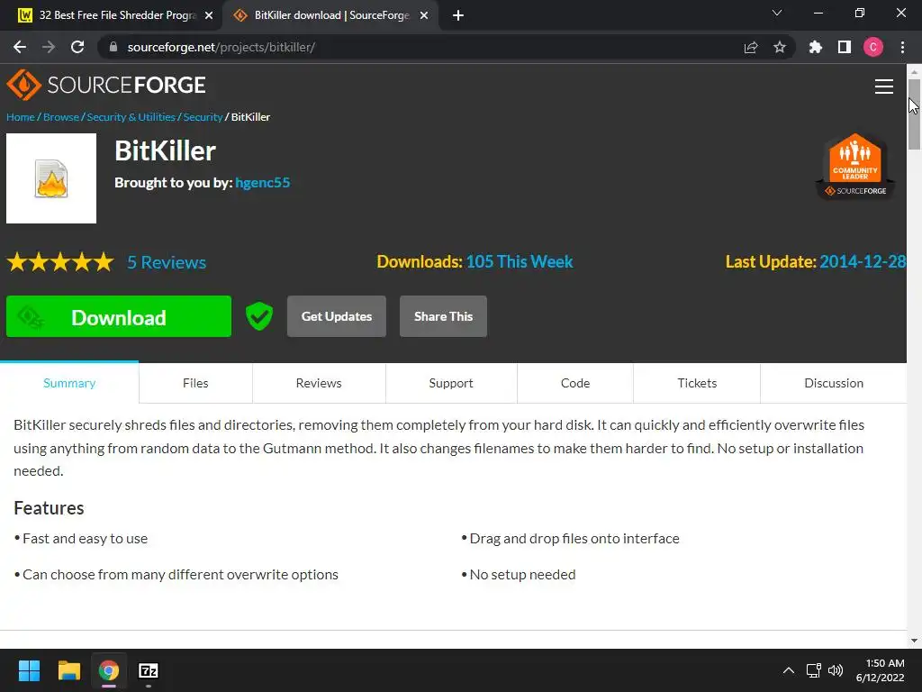The height and width of the screenshot is (692, 922).
Task: Toggle the Chrome side panel icon
Action: [845, 47]
